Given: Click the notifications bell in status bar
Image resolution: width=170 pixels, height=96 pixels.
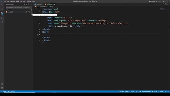Looking at the screenshot, I should [168, 91].
